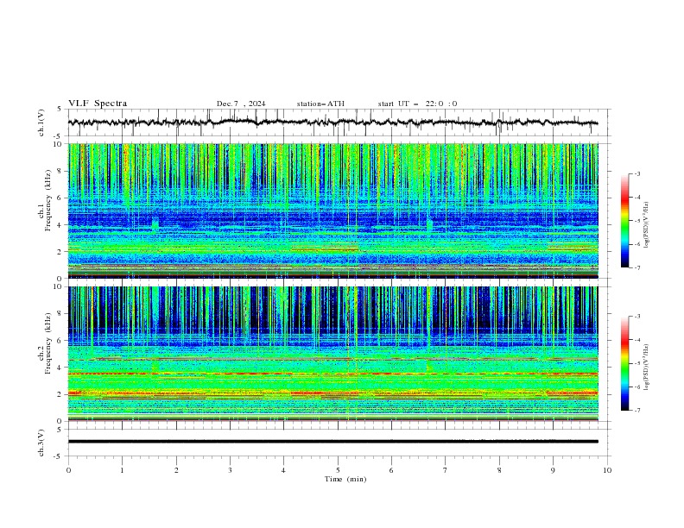Click the 'VLF Spectra' title text
The image size is (684, 528).
click(x=98, y=104)
